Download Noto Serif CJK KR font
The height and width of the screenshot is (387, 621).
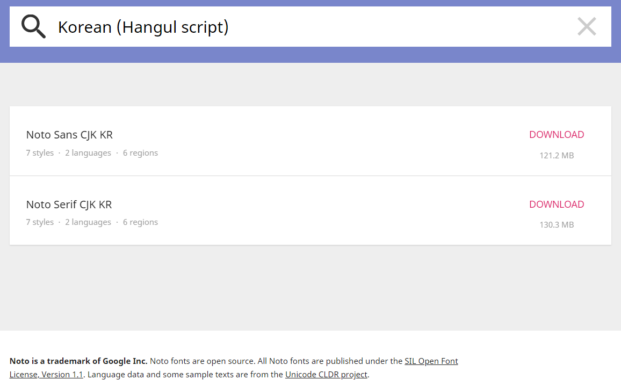click(557, 204)
